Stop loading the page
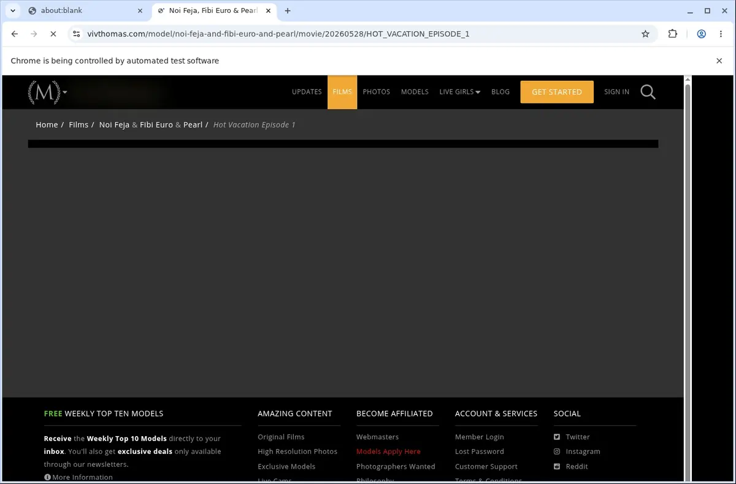The image size is (736, 484). pyautogui.click(x=53, y=34)
